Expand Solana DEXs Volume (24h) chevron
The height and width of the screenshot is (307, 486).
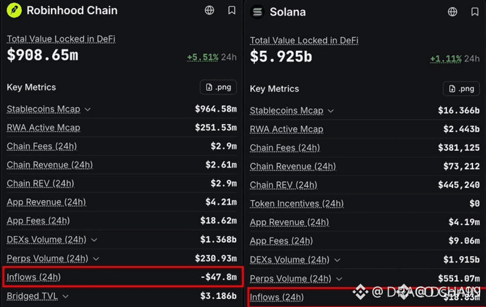[337, 260]
